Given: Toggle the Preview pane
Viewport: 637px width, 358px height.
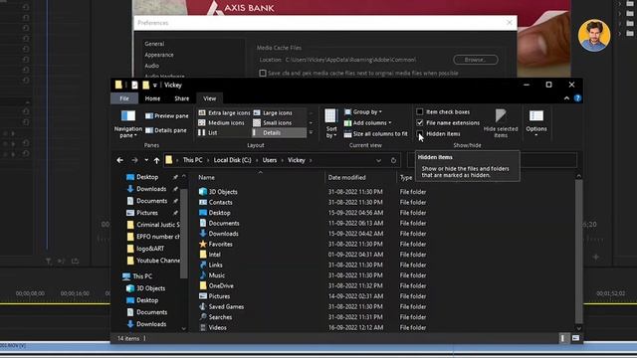Looking at the screenshot, I should pos(166,116).
